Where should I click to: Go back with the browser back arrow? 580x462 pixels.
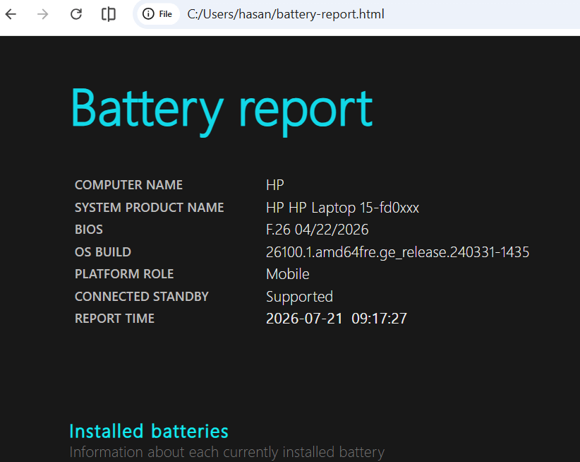pyautogui.click(x=11, y=14)
